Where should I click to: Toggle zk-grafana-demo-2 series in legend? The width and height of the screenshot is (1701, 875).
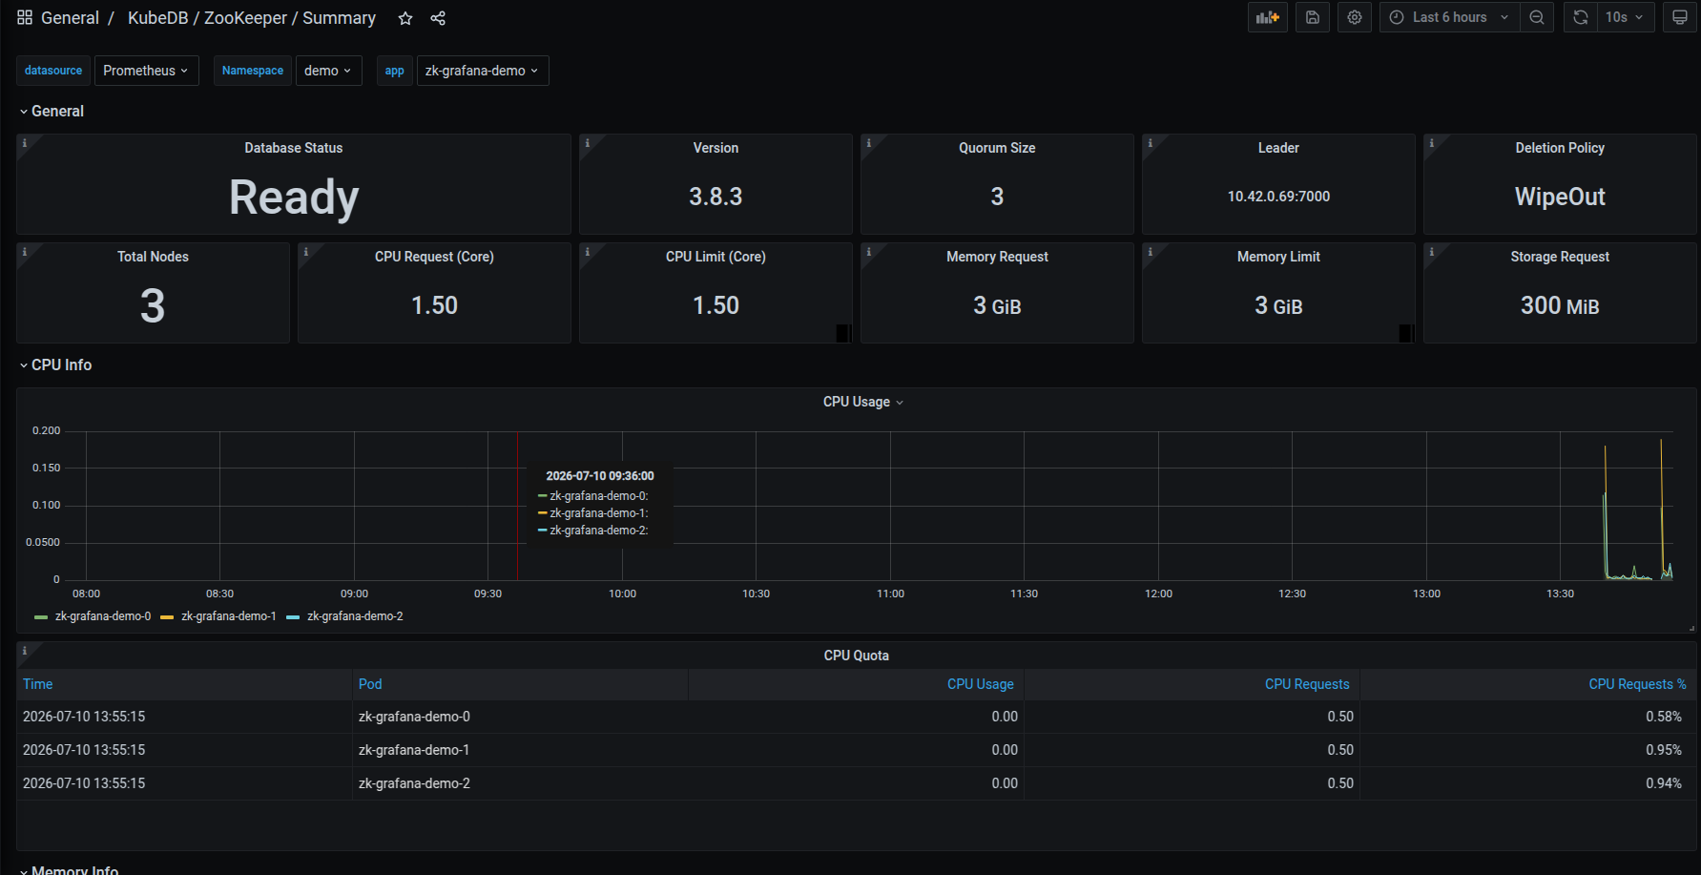(x=355, y=616)
